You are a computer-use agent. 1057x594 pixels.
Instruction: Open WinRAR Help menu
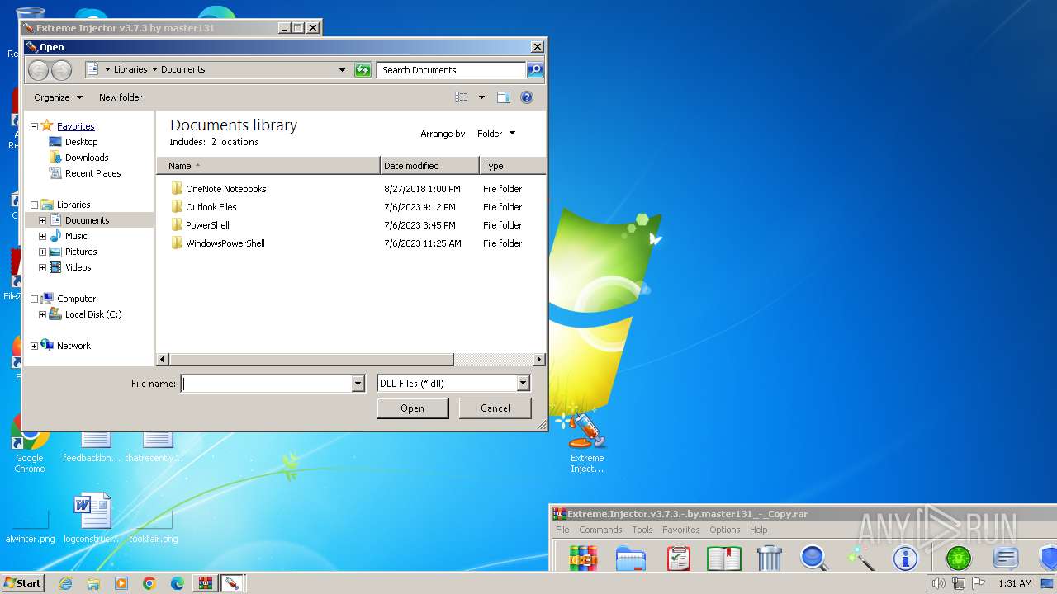point(758,530)
